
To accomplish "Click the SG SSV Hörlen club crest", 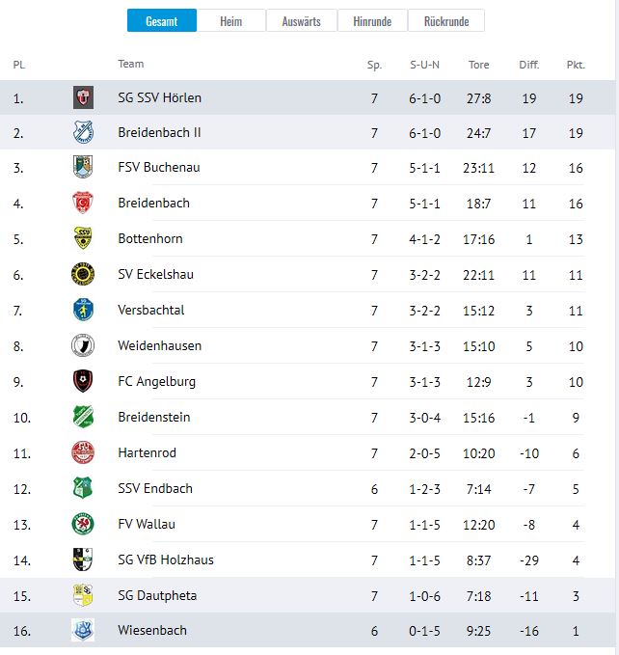I will [83, 97].
